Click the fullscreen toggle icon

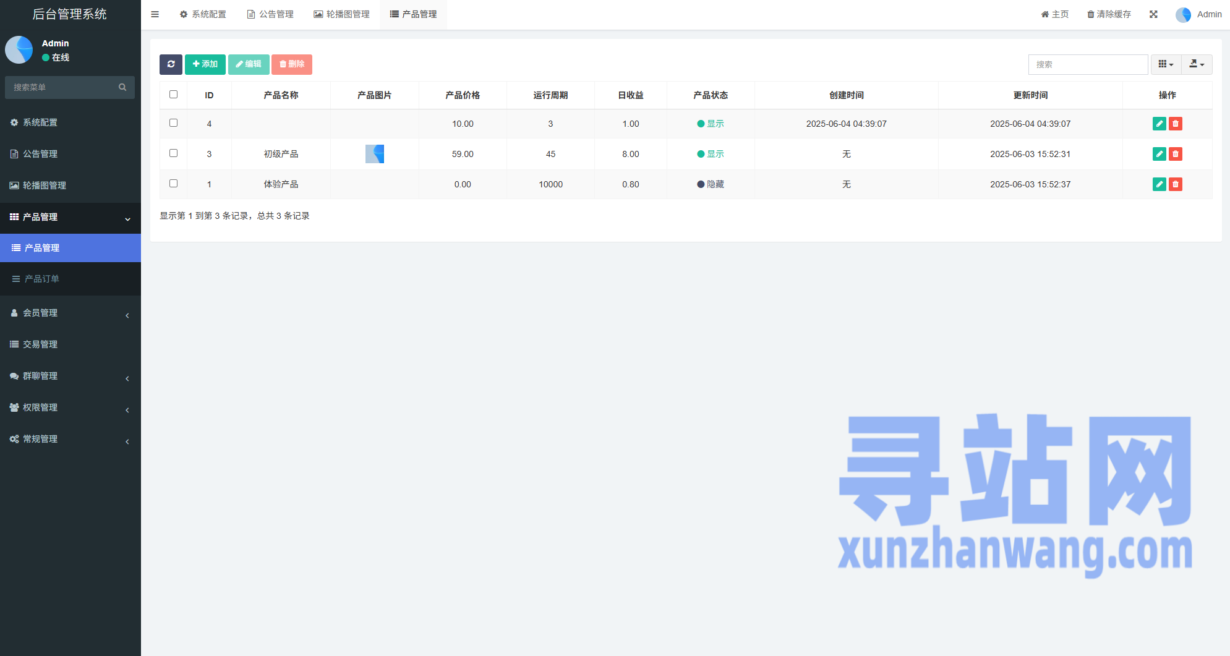(x=1153, y=14)
